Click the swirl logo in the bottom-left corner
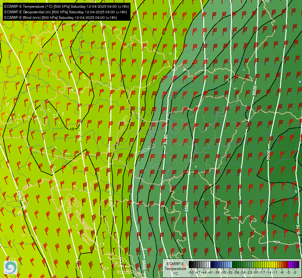This screenshot has height=278, width=302. click(10, 267)
